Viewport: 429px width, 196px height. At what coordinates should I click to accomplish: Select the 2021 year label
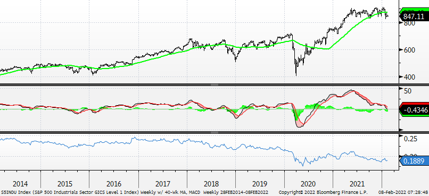357,184
